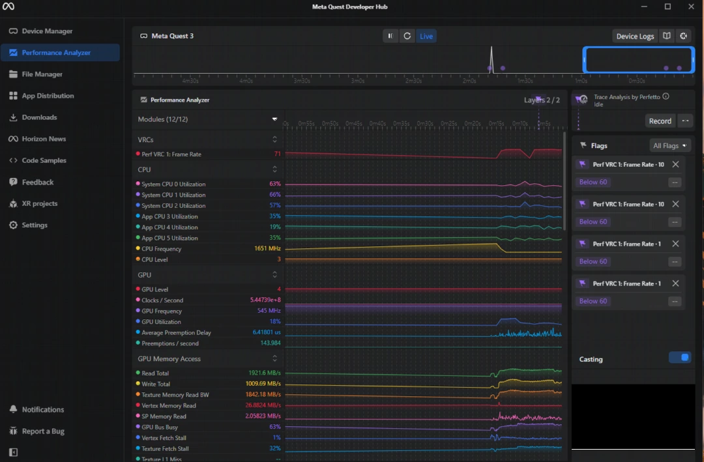Open options on fourth Below 60 flag

click(675, 301)
